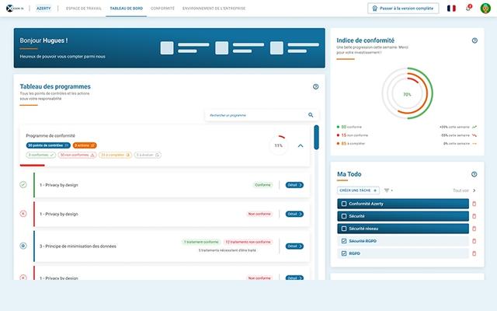The height and width of the screenshot is (311, 497).
Task: Collapse the Programme de conformité panel
Action: tap(301, 145)
